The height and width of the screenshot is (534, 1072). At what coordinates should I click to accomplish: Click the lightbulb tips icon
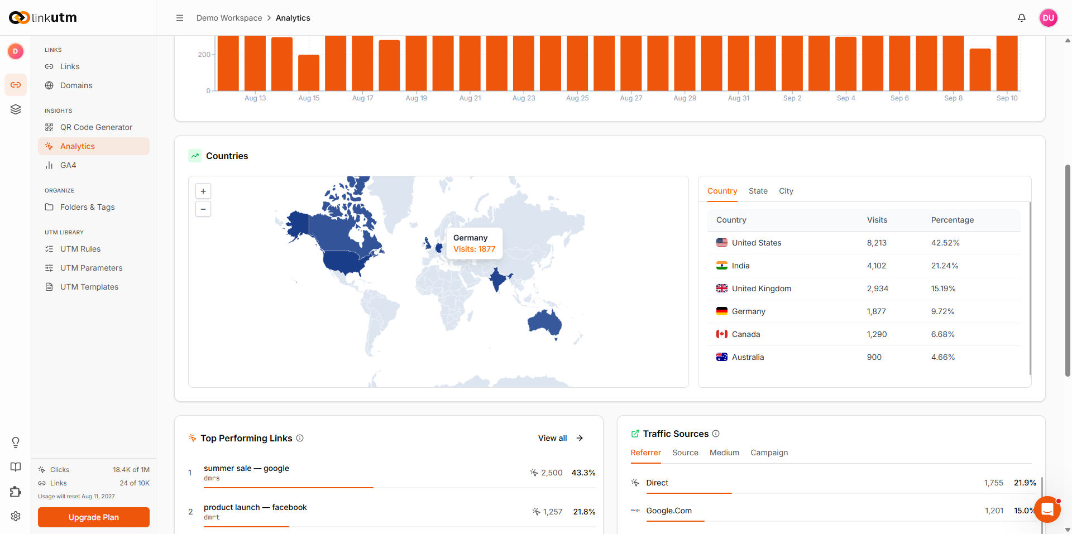pyautogui.click(x=16, y=442)
